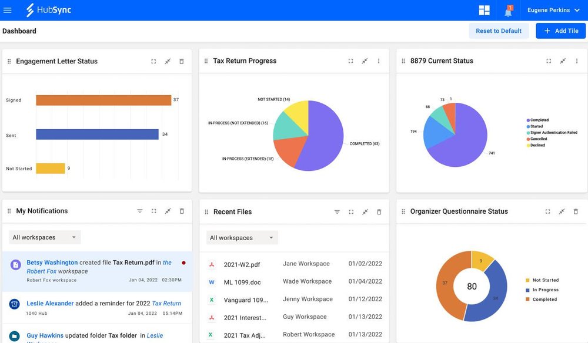
Task: Collapse the My Notifications tile
Action: 168,211
